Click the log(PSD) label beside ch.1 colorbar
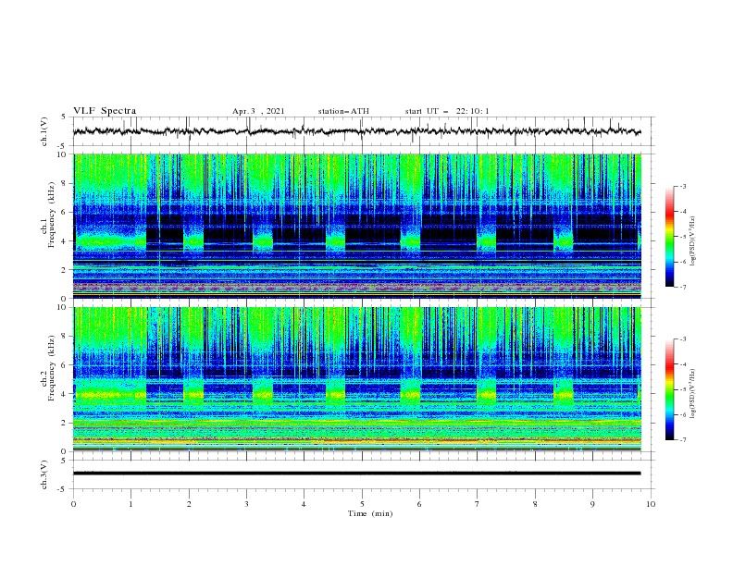The image size is (733, 566). point(693,241)
